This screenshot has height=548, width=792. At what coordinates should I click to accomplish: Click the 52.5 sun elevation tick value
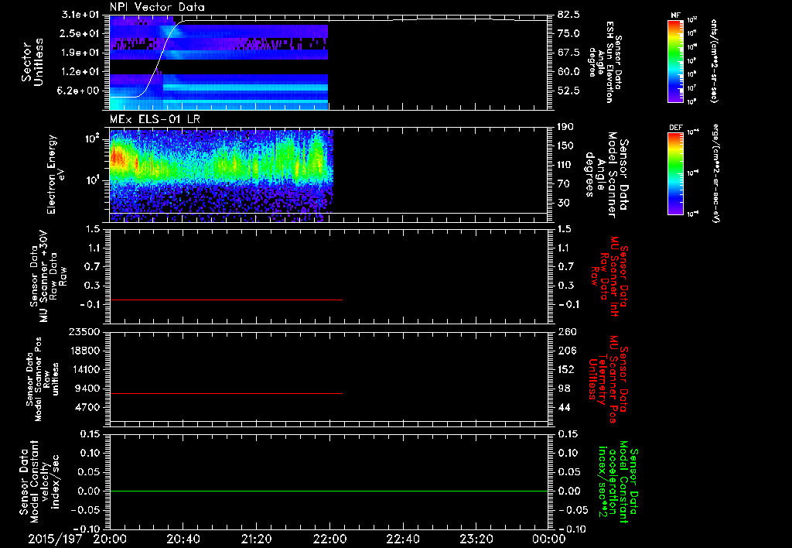(x=568, y=91)
